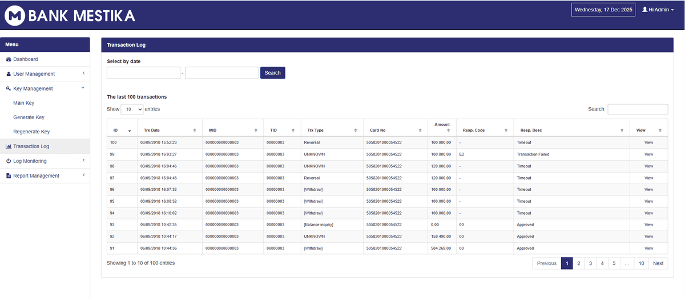View details of transaction ID 93
685x298 pixels.
point(648,225)
